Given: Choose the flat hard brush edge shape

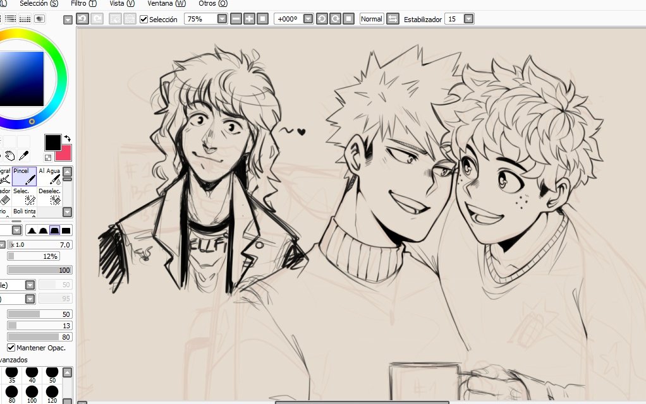Looking at the screenshot, I should tap(66, 230).
